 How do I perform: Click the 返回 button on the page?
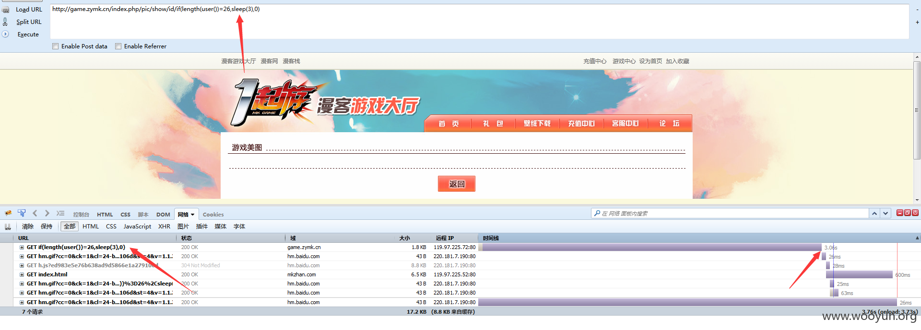[x=457, y=184]
